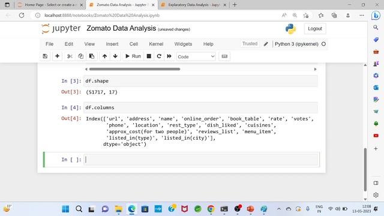Screen dimensions: 384x216
Task: Open the Edit menu
Action: click(x=69, y=44)
